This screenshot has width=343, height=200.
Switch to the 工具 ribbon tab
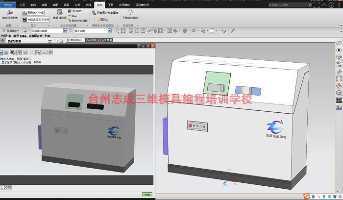[x=111, y=5]
